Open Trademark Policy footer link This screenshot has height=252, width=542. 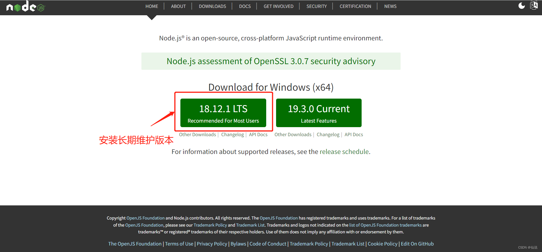pyautogui.click(x=309, y=244)
